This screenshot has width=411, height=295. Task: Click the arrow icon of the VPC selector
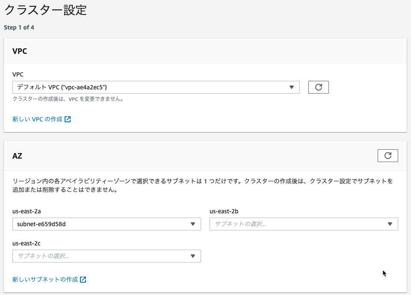click(292, 87)
